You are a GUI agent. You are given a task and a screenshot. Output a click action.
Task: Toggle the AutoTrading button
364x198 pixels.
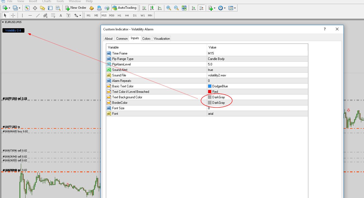tap(124, 8)
